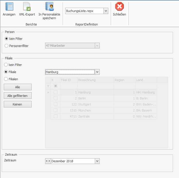The height and width of the screenshot is (178, 179).
Task: Click the Alle button
Action: click(x=18, y=87)
